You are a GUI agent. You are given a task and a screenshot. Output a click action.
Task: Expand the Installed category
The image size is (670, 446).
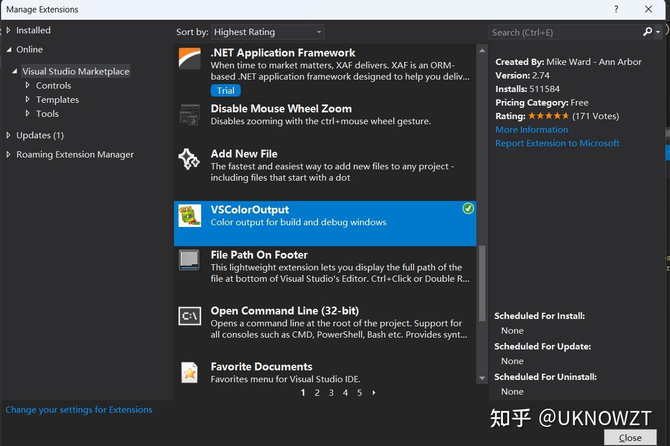[x=8, y=30]
